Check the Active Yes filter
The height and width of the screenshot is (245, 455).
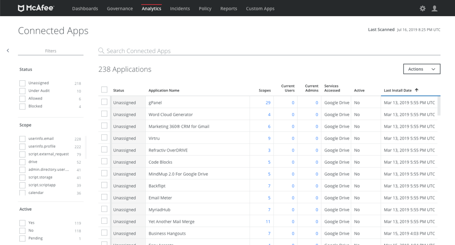[x=22, y=223]
